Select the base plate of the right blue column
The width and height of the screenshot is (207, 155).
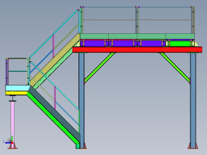click(x=193, y=149)
